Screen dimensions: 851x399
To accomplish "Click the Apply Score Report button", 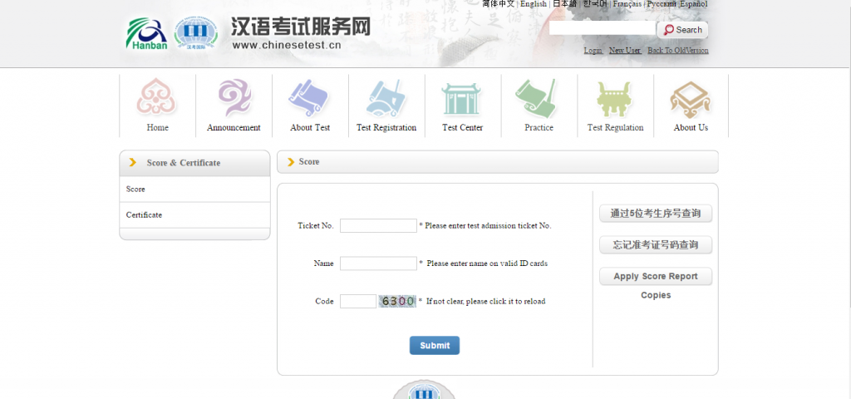I will [x=655, y=276].
